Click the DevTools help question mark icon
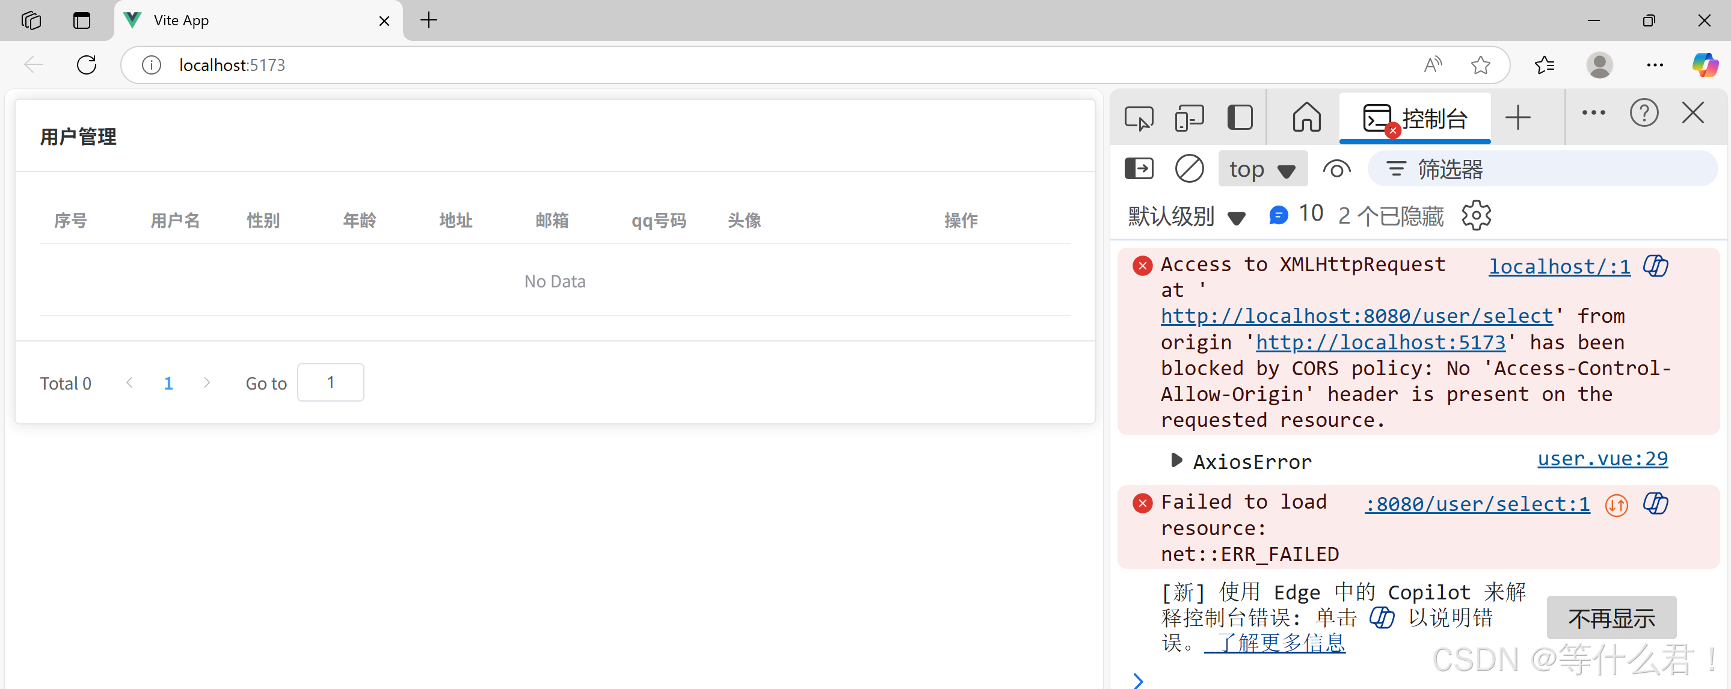This screenshot has width=1731, height=689. [1644, 114]
